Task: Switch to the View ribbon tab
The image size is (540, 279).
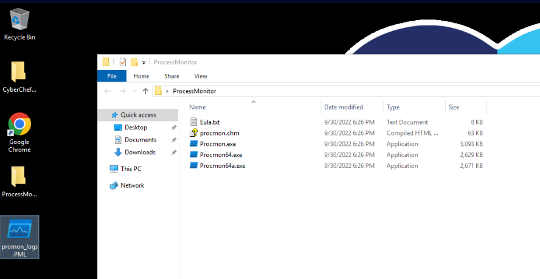Action: 201,76
